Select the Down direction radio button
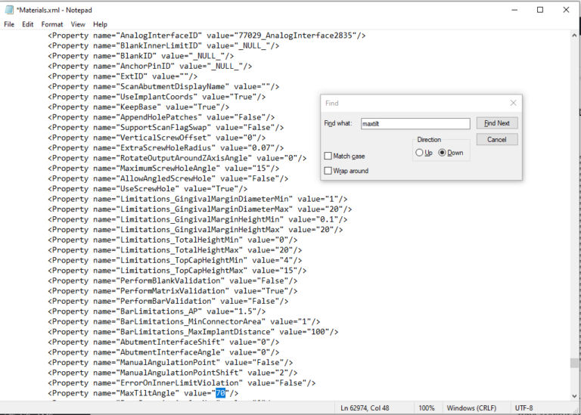The image size is (581, 415). (x=443, y=153)
